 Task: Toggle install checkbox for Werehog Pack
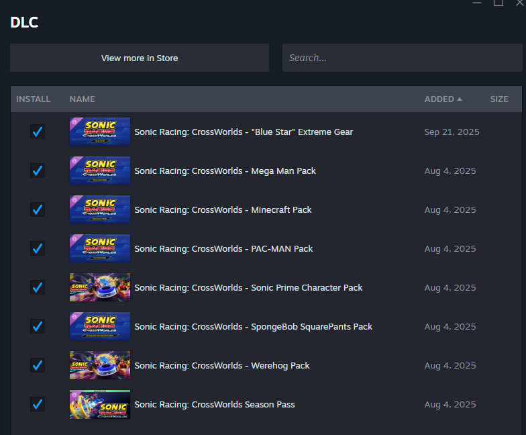[38, 365]
